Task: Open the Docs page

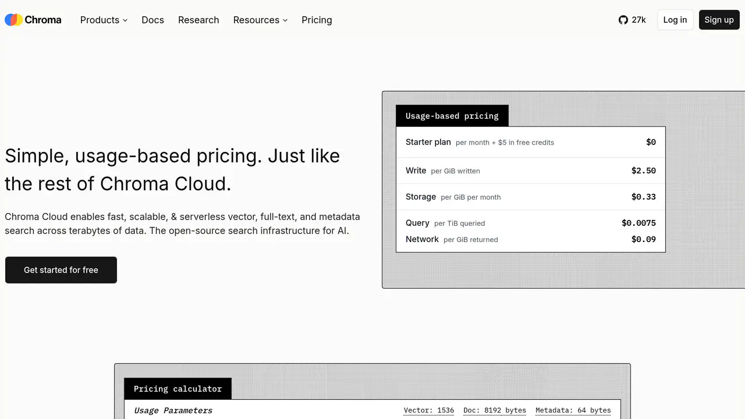Action: [152, 20]
